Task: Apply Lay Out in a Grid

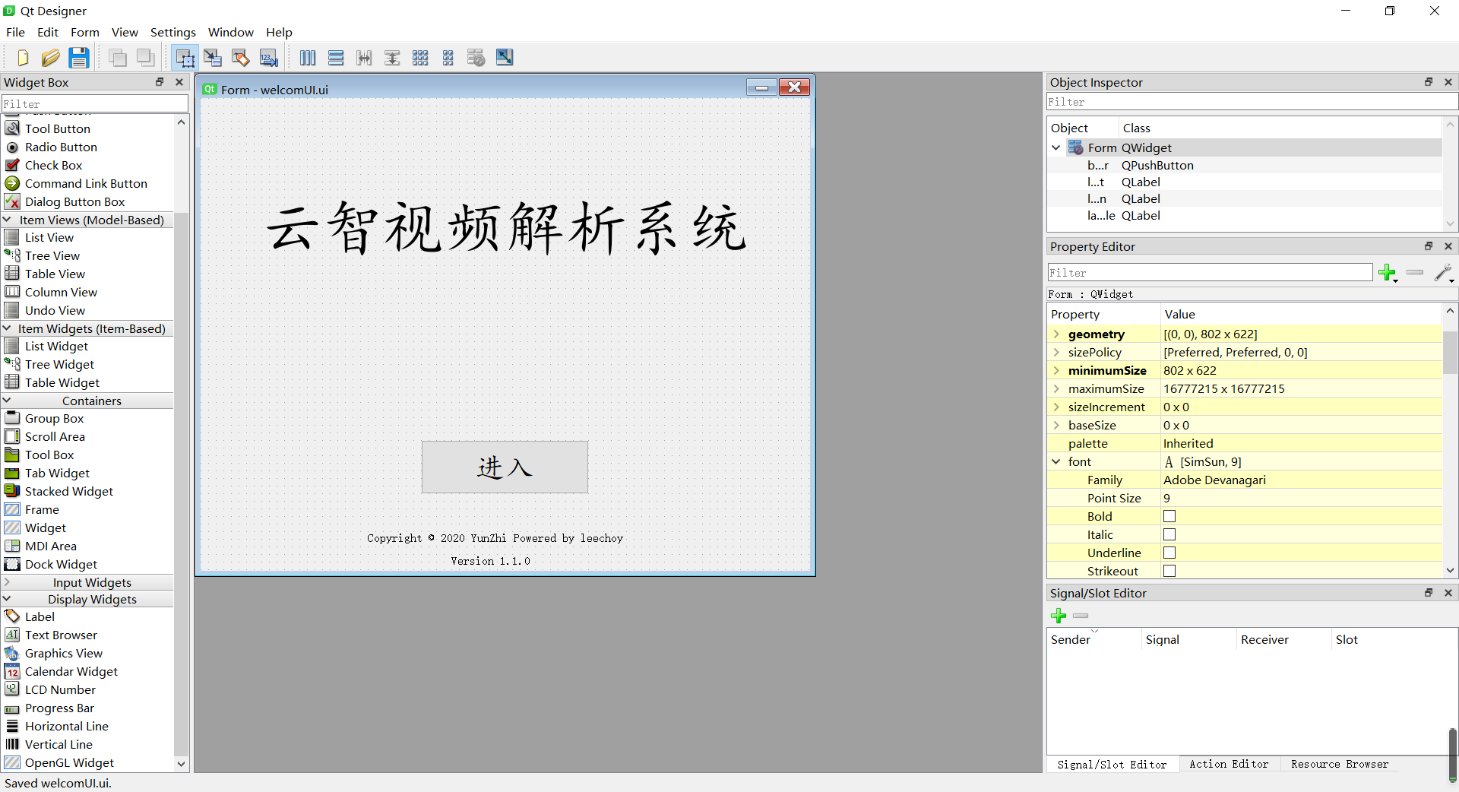Action: [420, 58]
